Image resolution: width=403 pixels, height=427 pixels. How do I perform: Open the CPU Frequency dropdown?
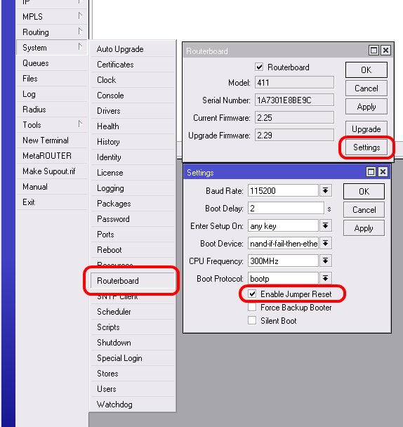pos(325,261)
